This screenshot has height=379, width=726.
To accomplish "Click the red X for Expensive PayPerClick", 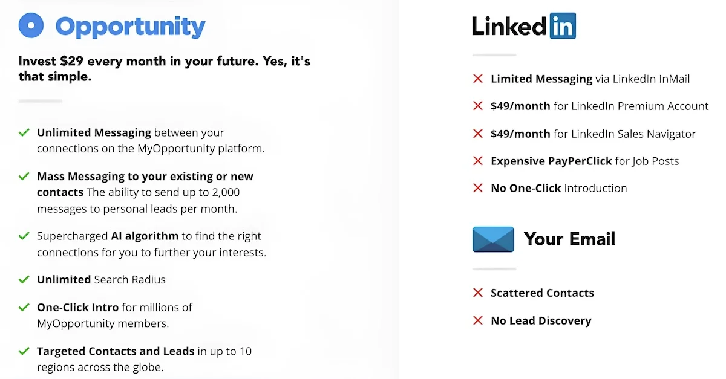I will click(x=478, y=161).
